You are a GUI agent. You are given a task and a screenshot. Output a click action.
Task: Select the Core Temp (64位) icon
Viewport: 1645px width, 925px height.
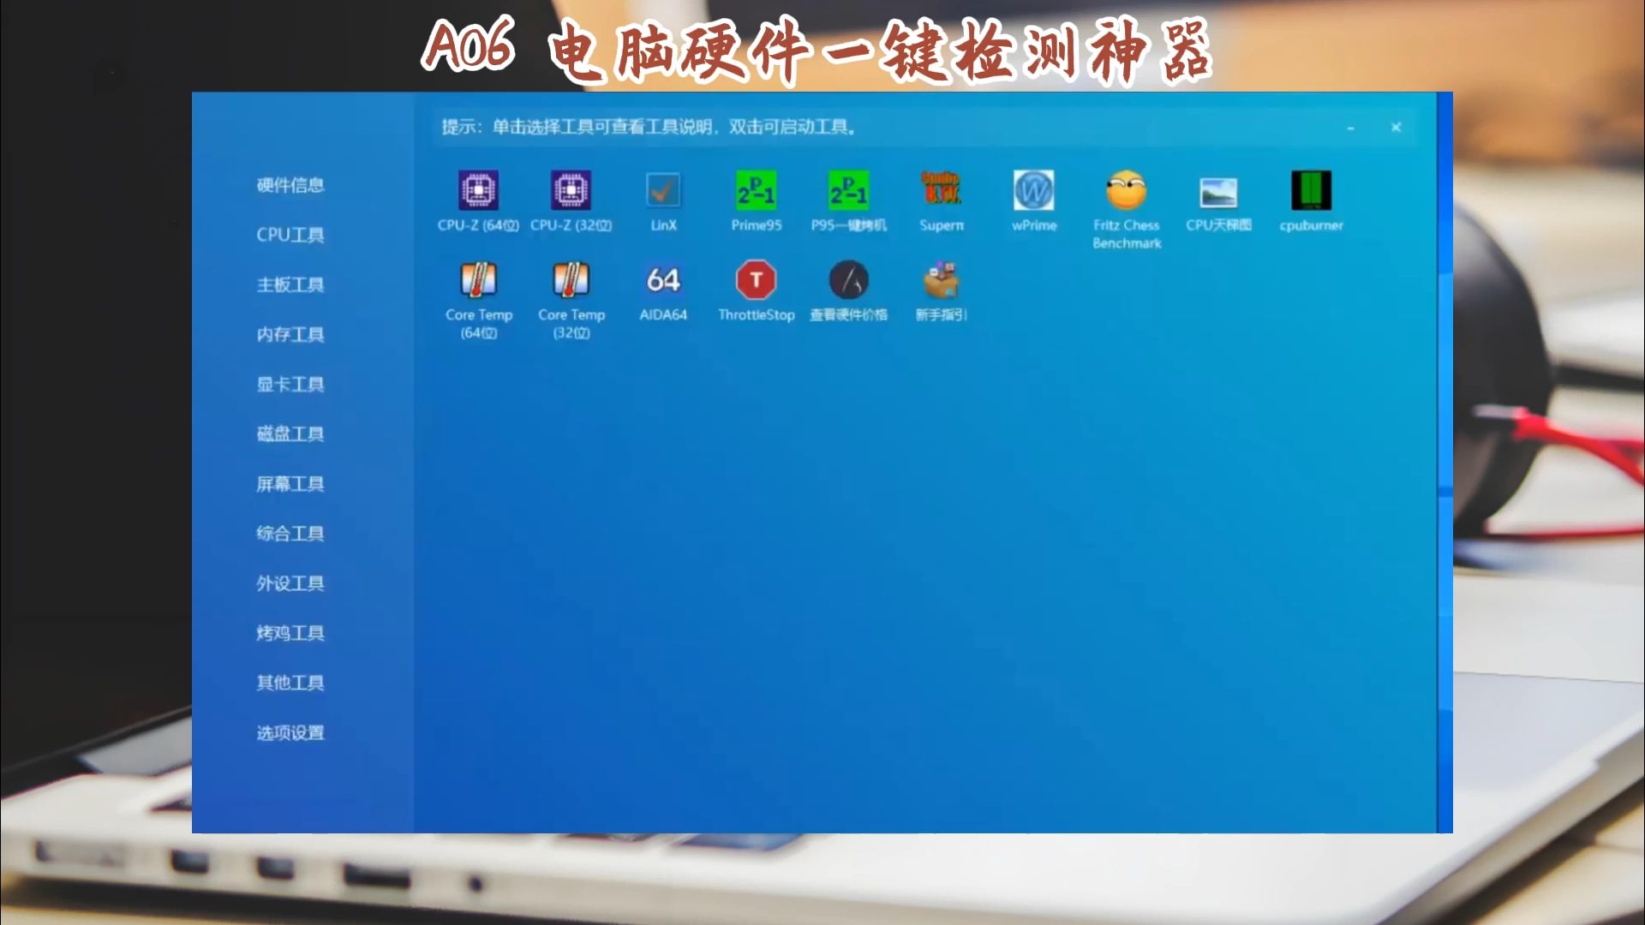(478, 280)
